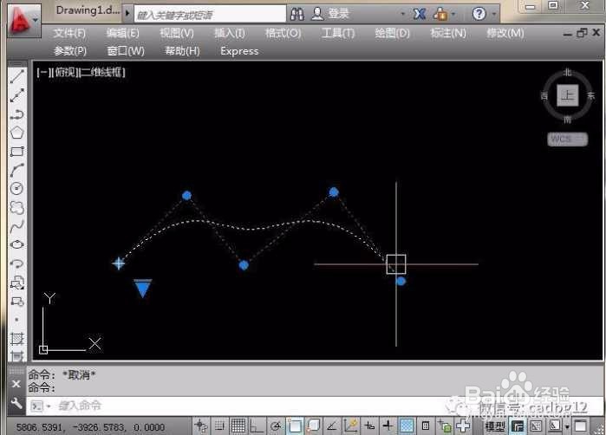Toggle Quick Properties in status bar
The image size is (606, 435).
(x=426, y=426)
